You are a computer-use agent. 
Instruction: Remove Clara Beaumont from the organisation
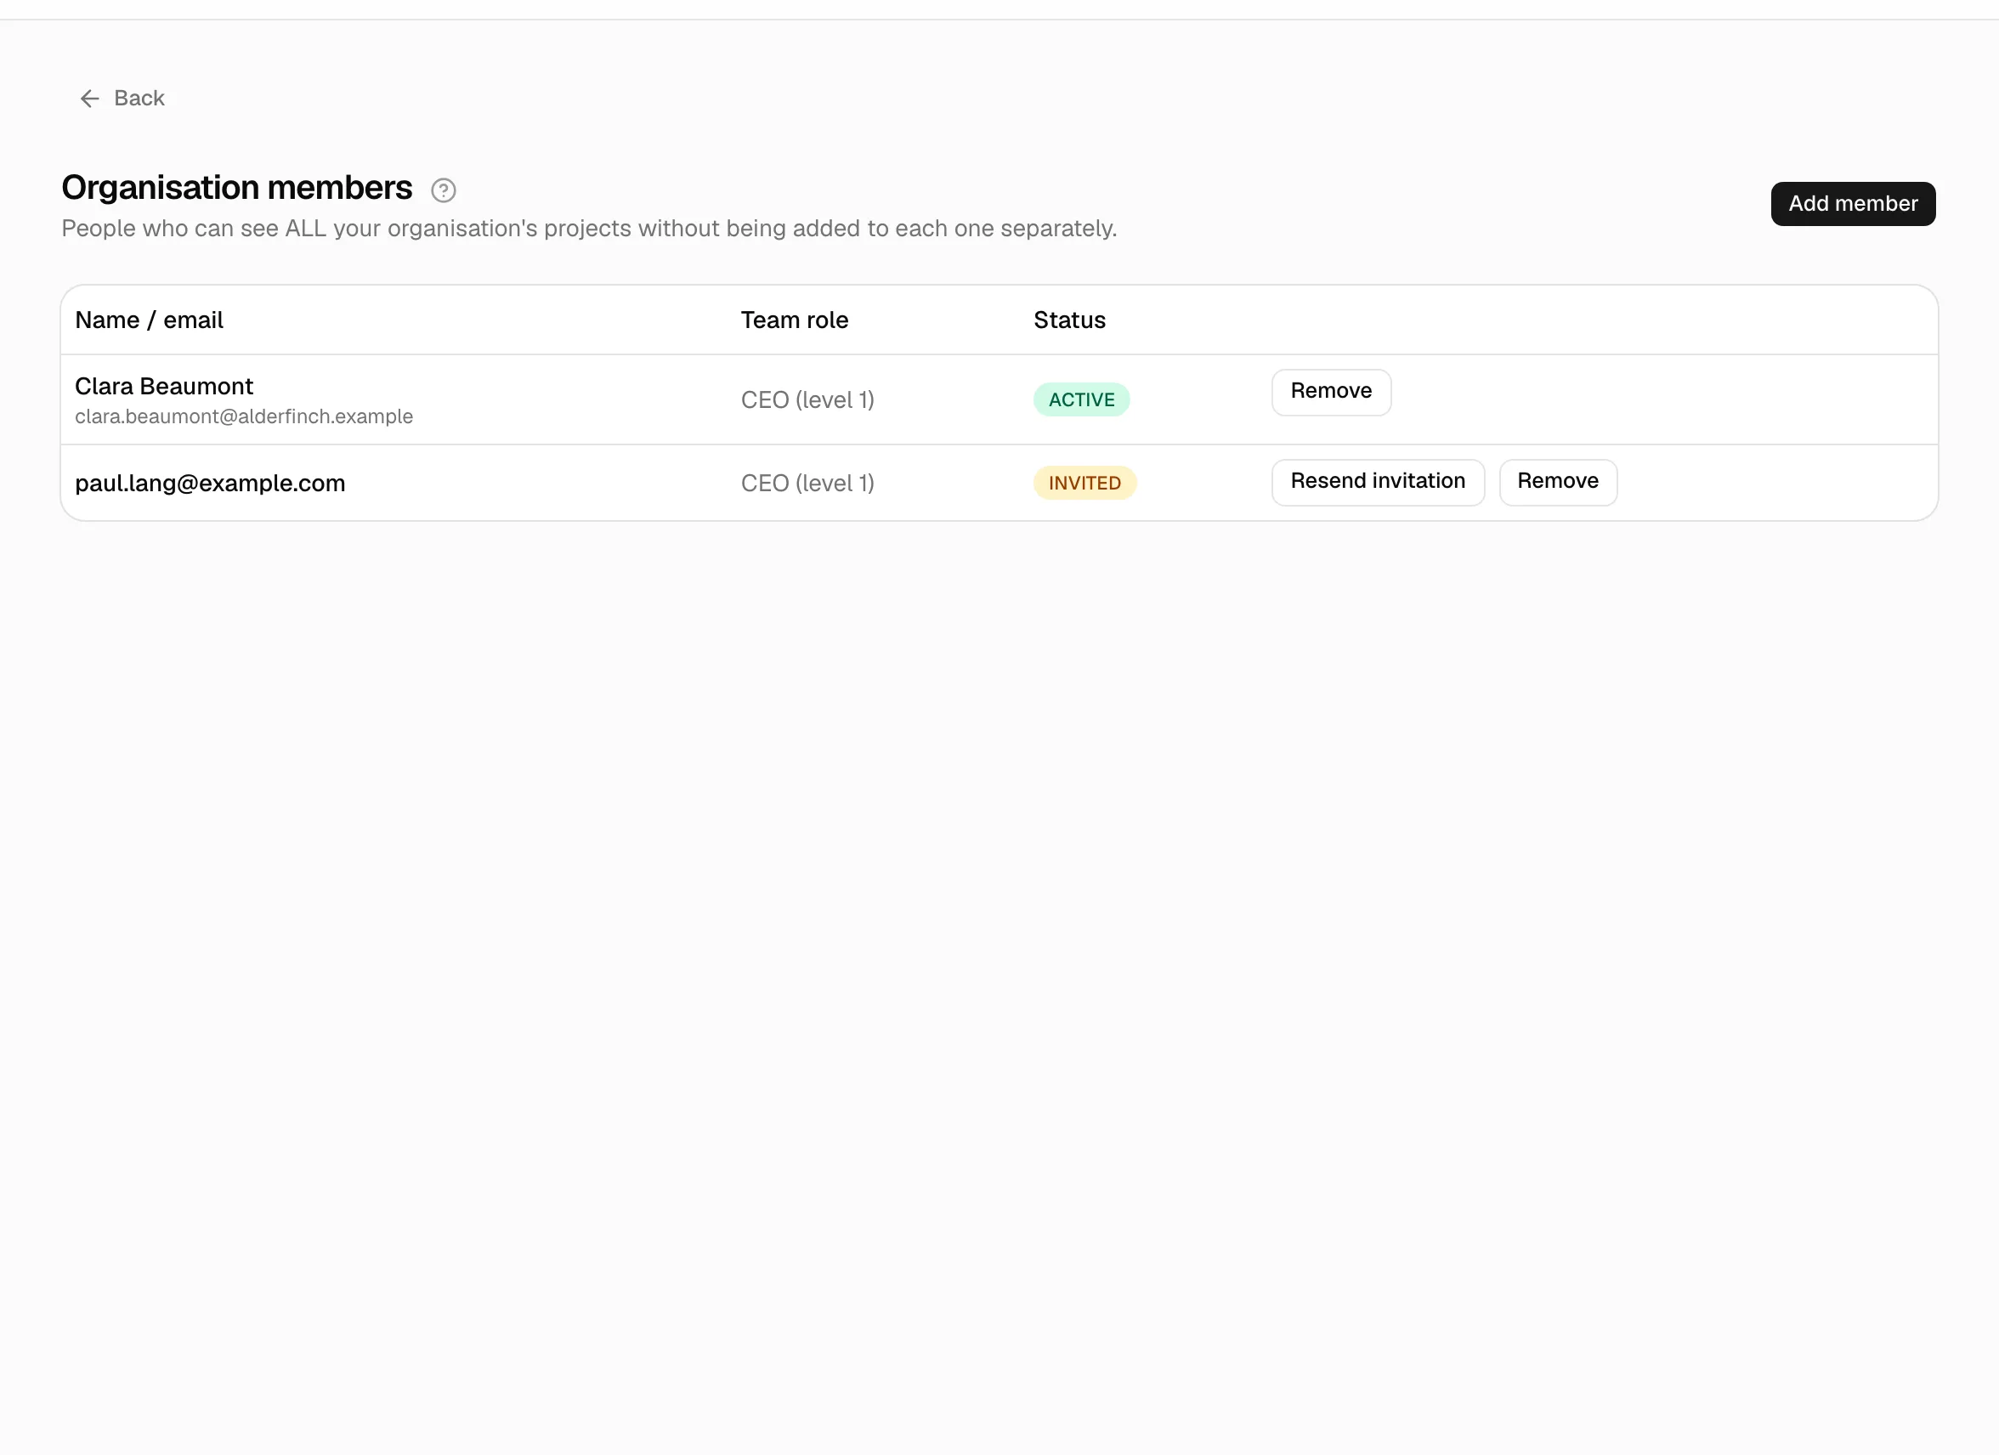[1331, 392]
